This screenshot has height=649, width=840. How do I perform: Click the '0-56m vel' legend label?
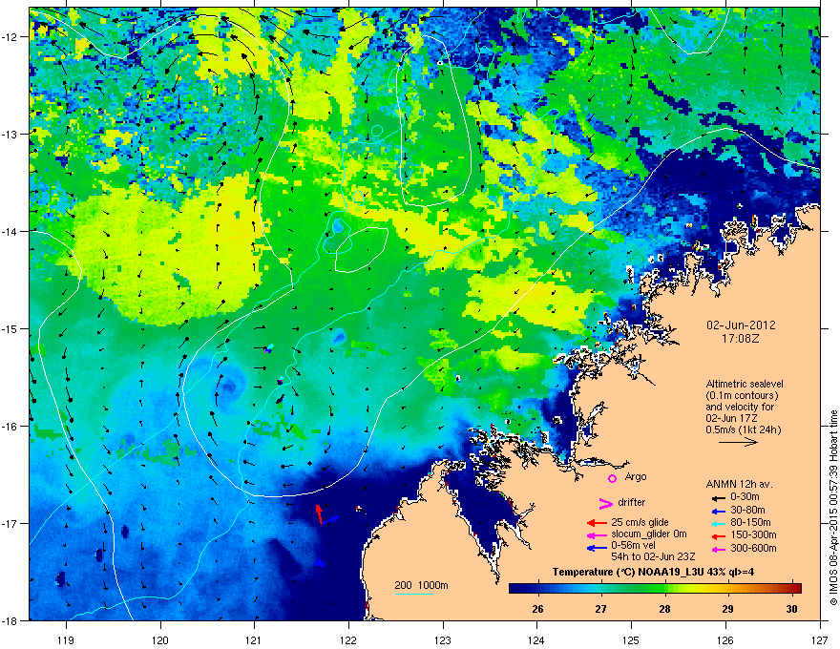pos(634,547)
